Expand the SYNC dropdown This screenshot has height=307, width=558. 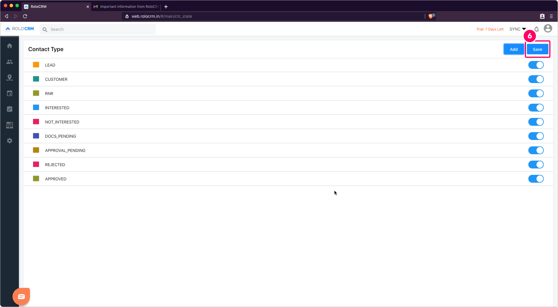click(518, 29)
